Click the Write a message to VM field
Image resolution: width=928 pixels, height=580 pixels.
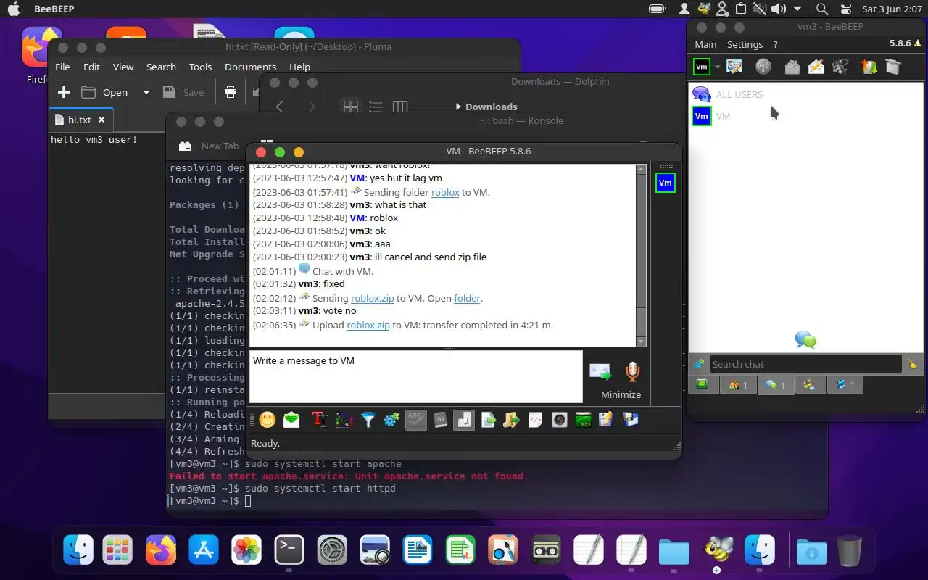[x=415, y=376]
